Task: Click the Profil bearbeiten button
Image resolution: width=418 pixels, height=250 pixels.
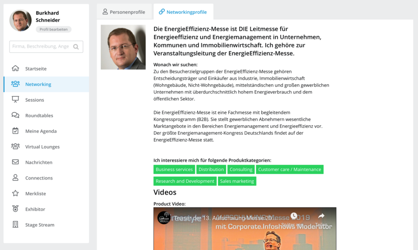Action: (x=54, y=29)
